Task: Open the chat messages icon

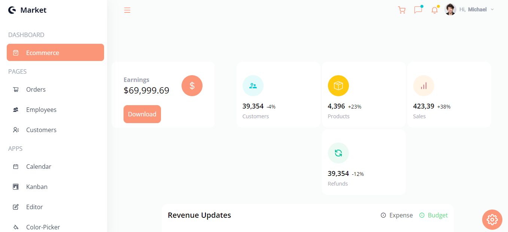Action: (x=418, y=10)
